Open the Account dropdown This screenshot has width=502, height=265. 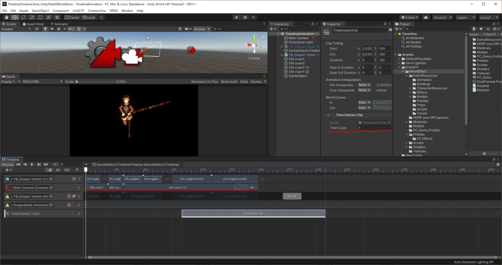(x=442, y=18)
